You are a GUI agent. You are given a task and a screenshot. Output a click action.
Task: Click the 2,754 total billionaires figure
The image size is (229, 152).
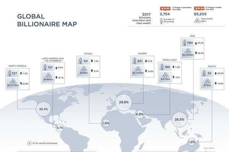[165, 14]
